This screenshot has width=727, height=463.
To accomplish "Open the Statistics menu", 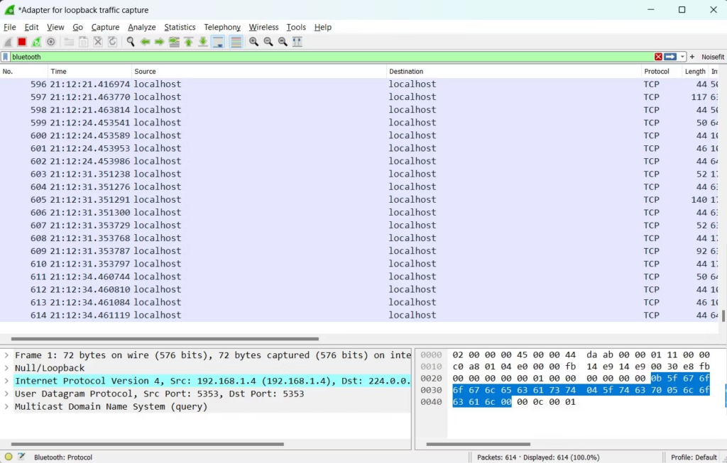I will (180, 27).
